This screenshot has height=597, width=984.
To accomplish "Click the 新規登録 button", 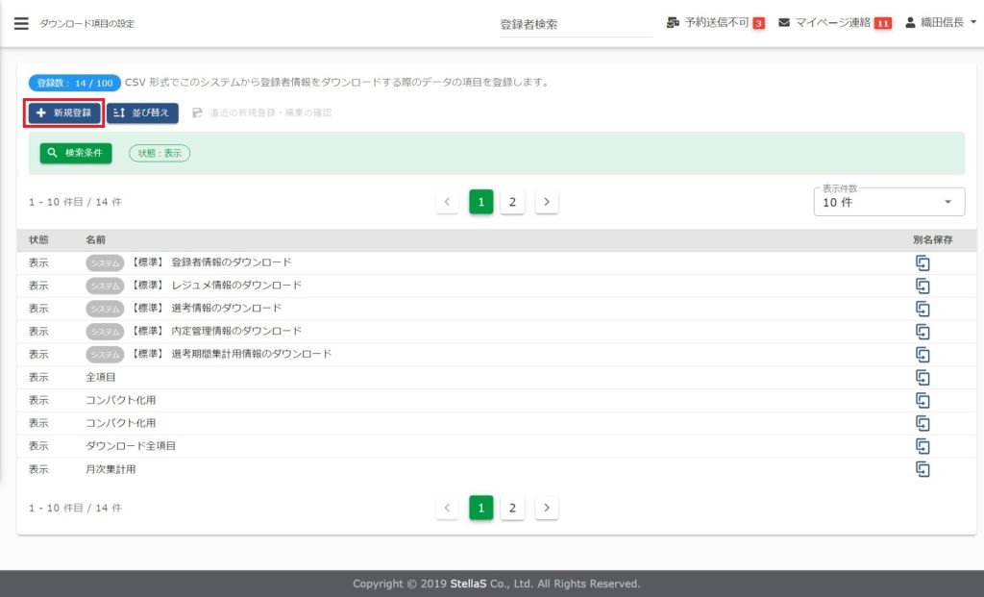I will 64,113.
